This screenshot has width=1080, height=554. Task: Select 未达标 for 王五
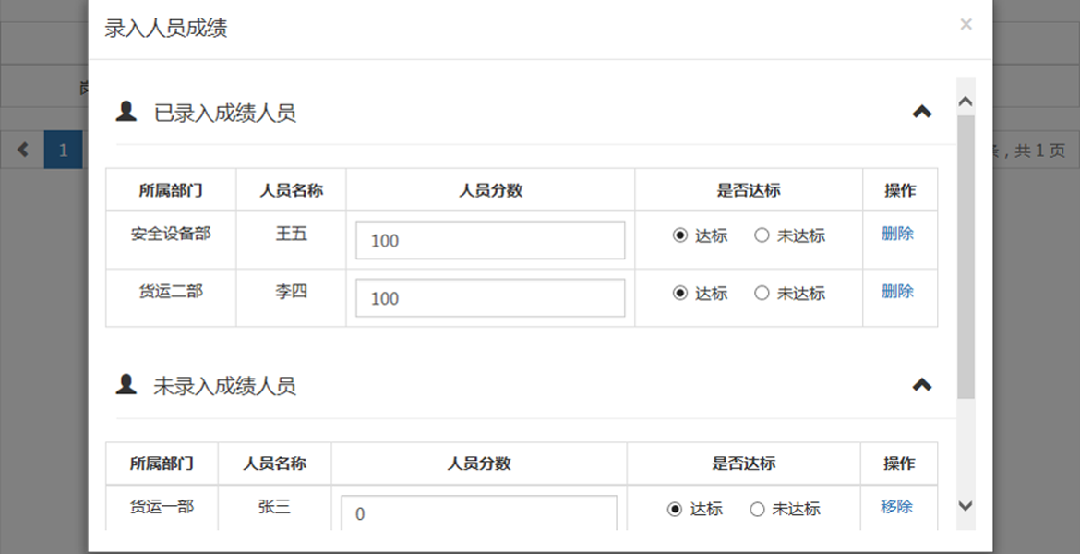click(x=762, y=235)
